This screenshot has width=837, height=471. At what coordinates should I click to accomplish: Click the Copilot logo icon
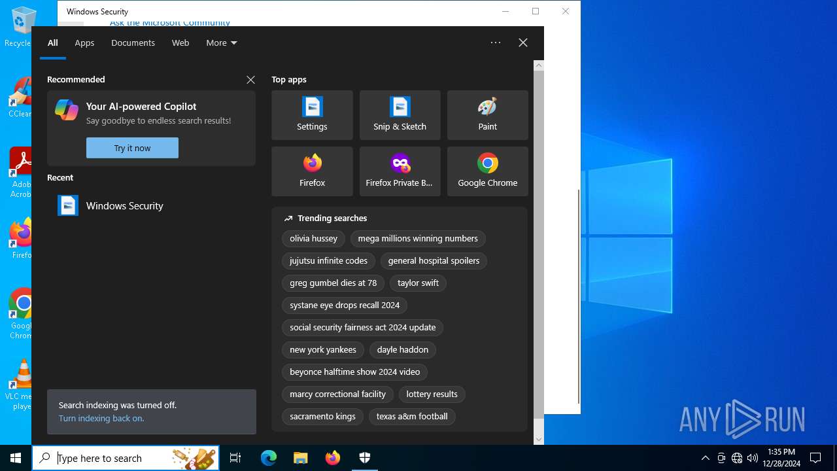coord(67,110)
